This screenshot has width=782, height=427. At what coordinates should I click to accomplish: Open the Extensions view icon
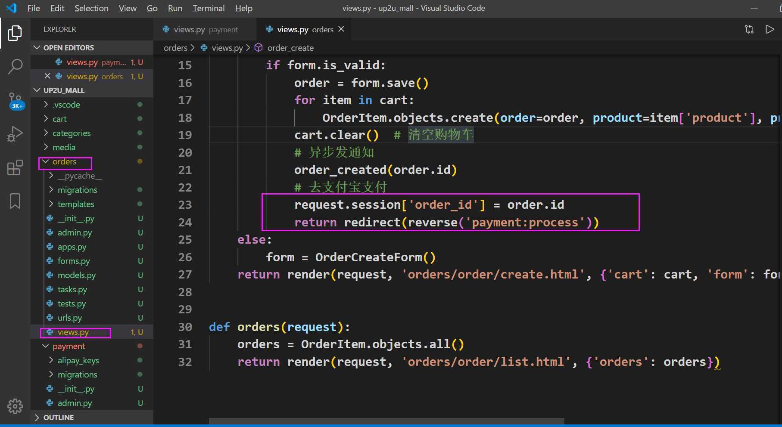pyautogui.click(x=15, y=167)
